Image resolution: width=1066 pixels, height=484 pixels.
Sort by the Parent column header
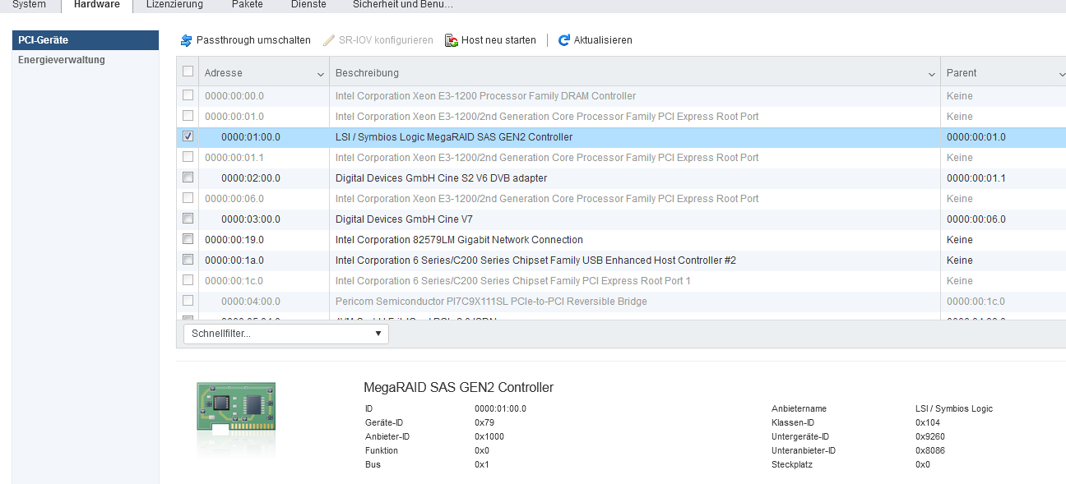[x=962, y=73]
